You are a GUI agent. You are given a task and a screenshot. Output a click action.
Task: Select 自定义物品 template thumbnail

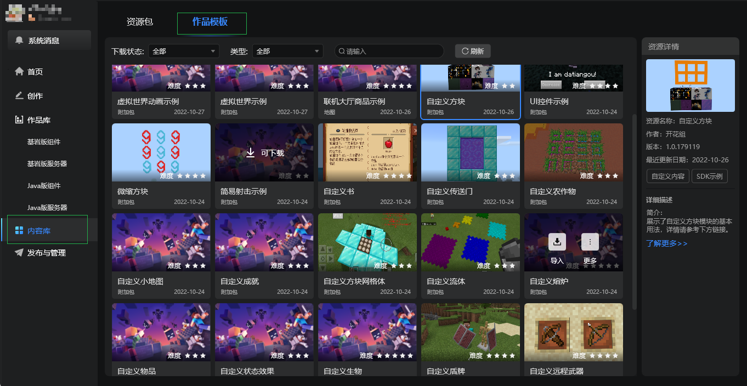[161, 332]
